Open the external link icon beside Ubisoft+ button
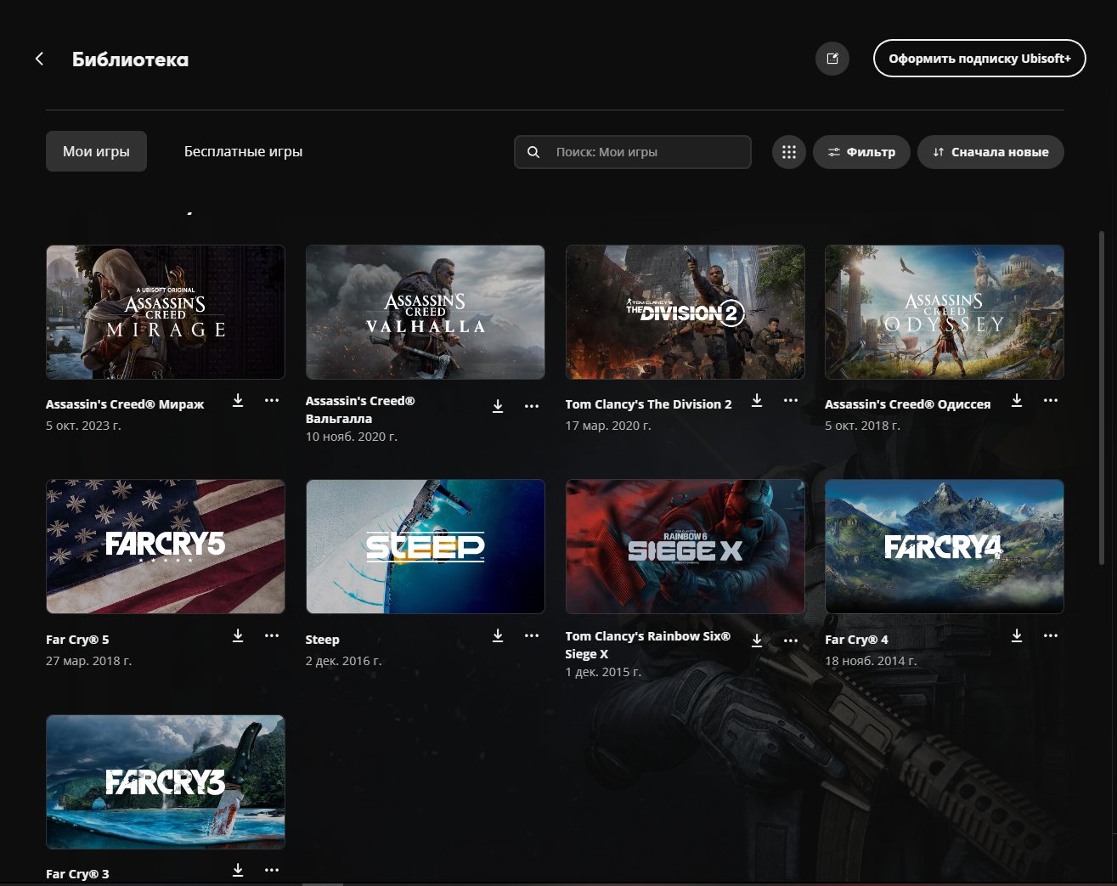The image size is (1117, 886). click(x=832, y=59)
